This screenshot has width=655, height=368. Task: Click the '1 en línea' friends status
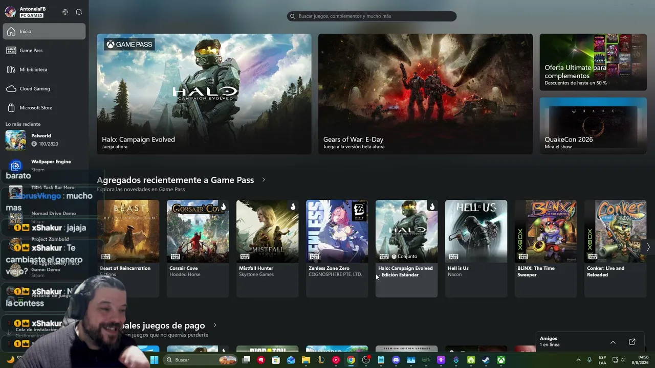[550, 345]
